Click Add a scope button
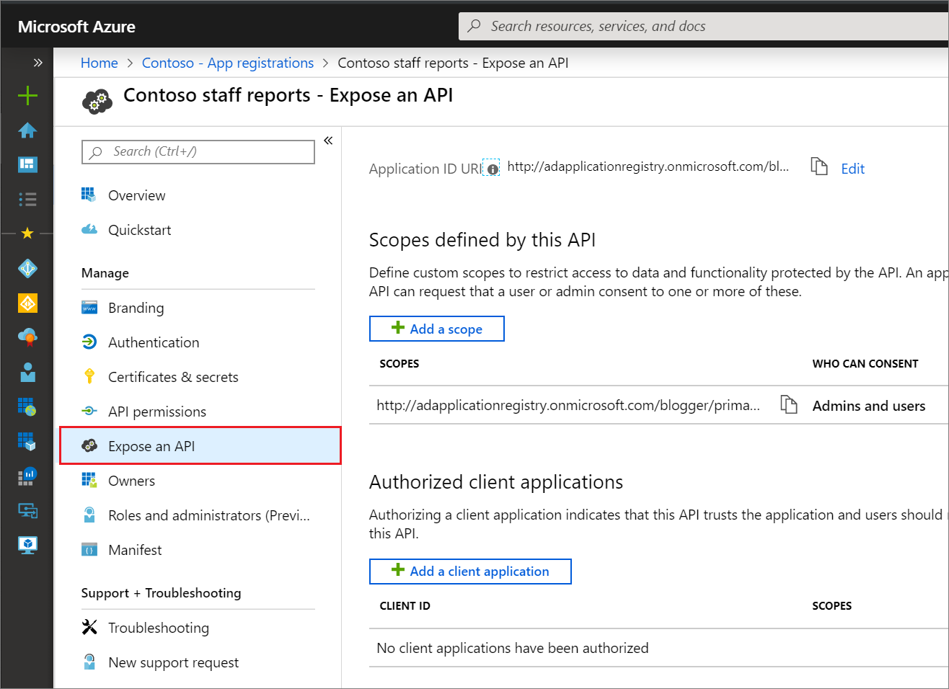 click(x=437, y=329)
